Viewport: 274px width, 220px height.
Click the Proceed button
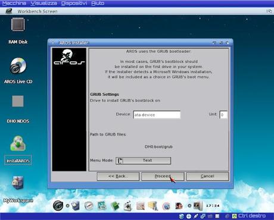tap(163, 176)
